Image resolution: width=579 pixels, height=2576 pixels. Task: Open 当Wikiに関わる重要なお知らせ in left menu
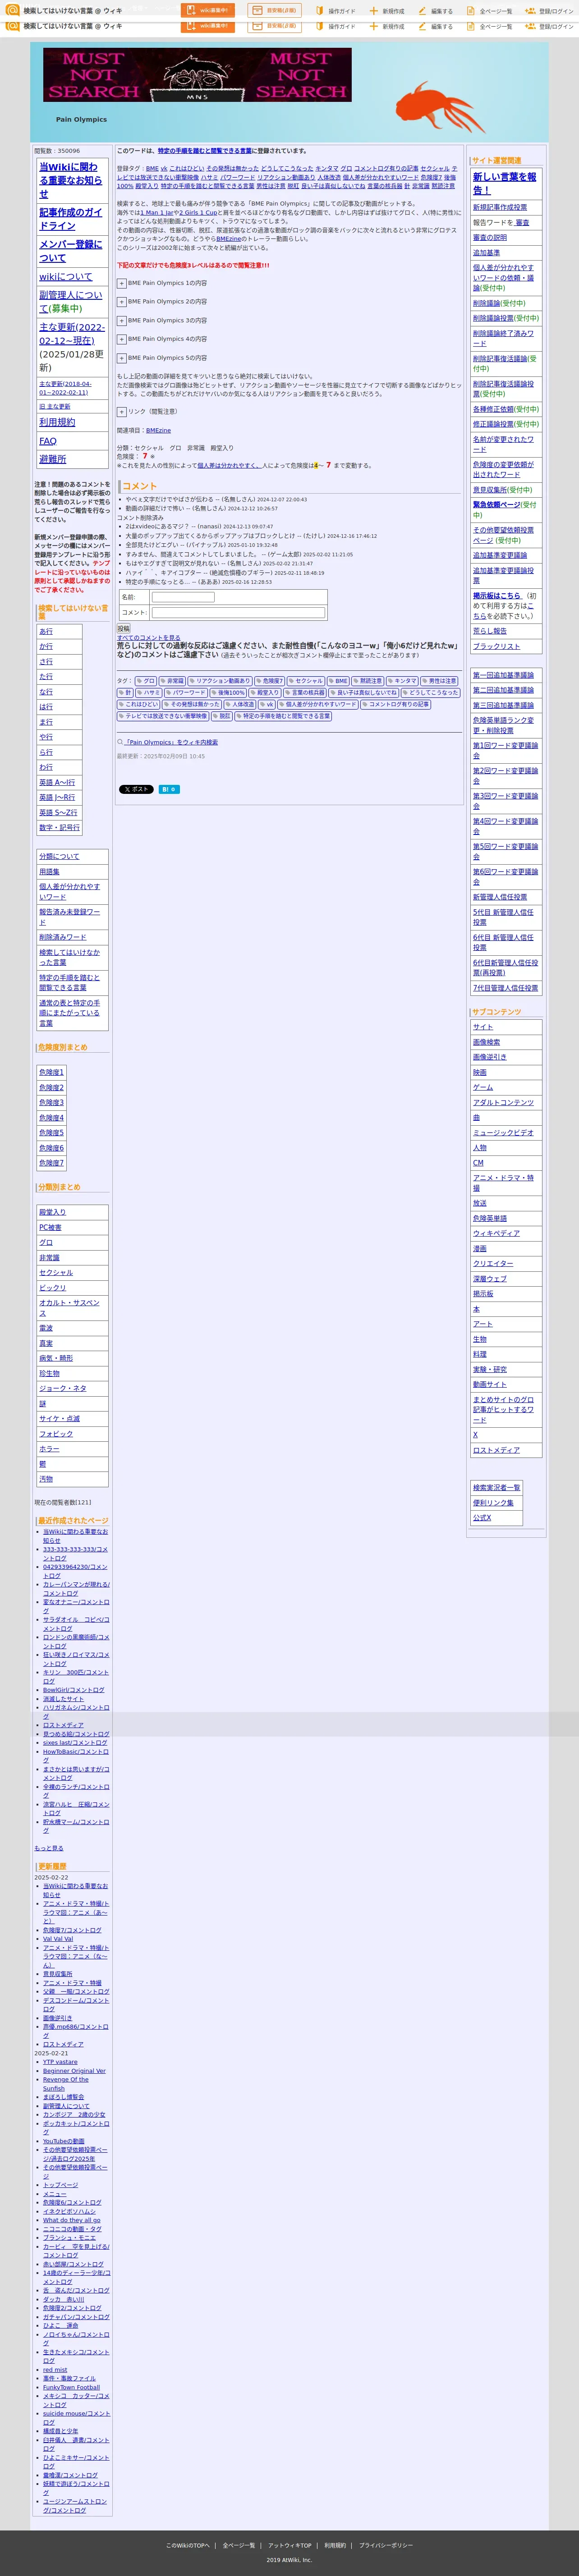(70, 181)
